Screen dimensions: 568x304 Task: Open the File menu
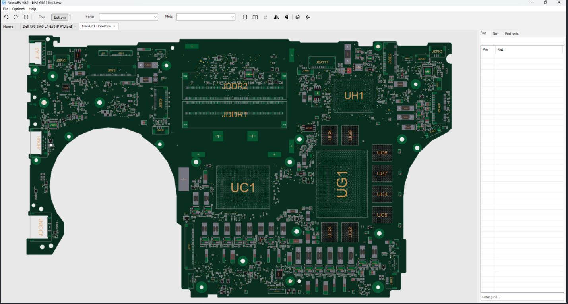click(x=6, y=9)
